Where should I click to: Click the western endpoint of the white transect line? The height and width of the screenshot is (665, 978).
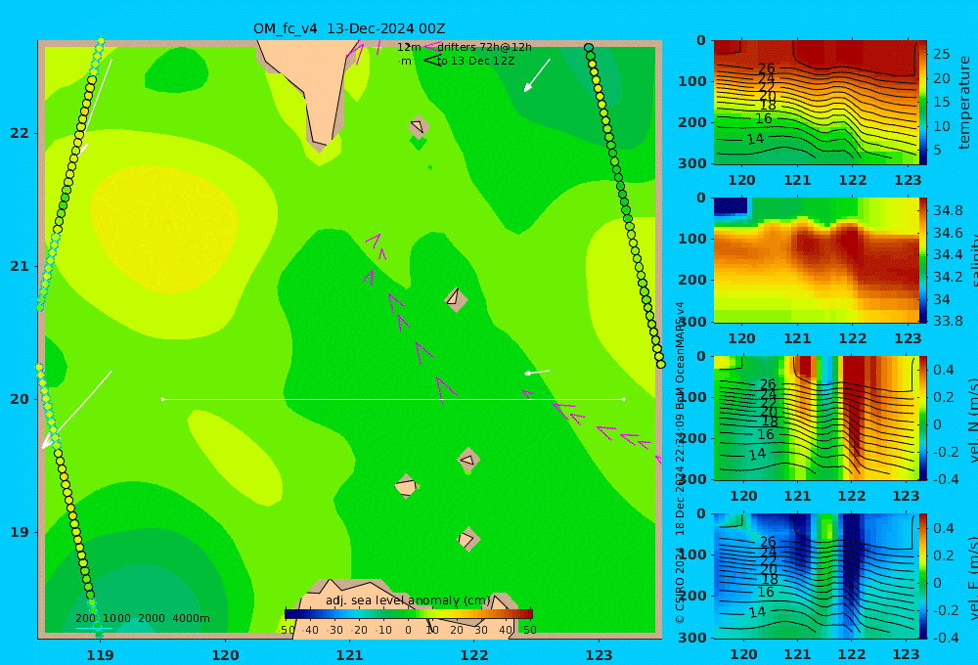point(162,399)
